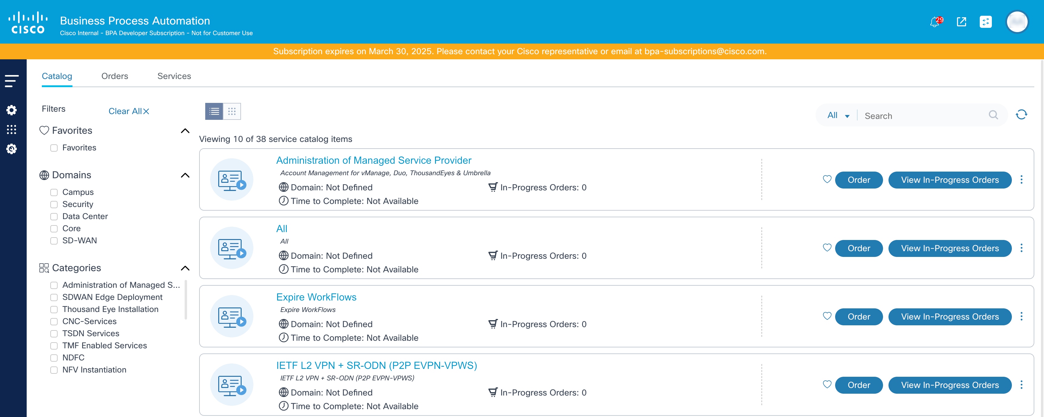The width and height of the screenshot is (1044, 417).
Task: Open the hamburger navigation menu
Action: pyautogui.click(x=12, y=80)
